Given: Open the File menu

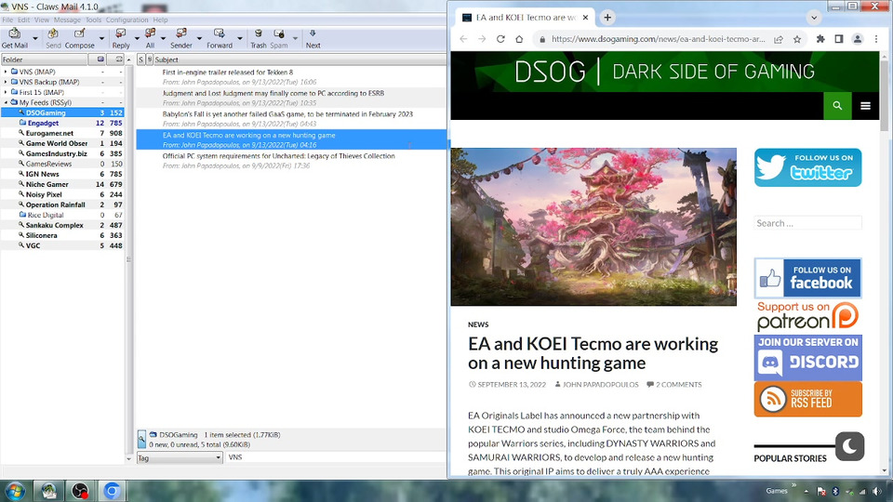Looking at the screenshot, I should (7, 20).
